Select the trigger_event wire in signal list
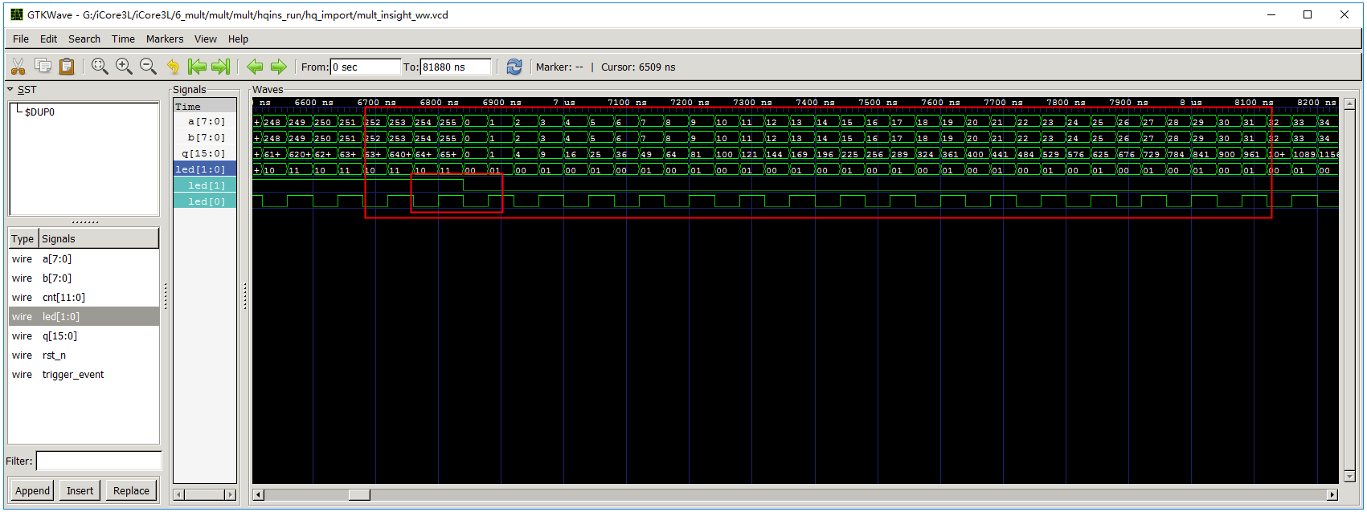The height and width of the screenshot is (512, 1367). click(x=72, y=375)
